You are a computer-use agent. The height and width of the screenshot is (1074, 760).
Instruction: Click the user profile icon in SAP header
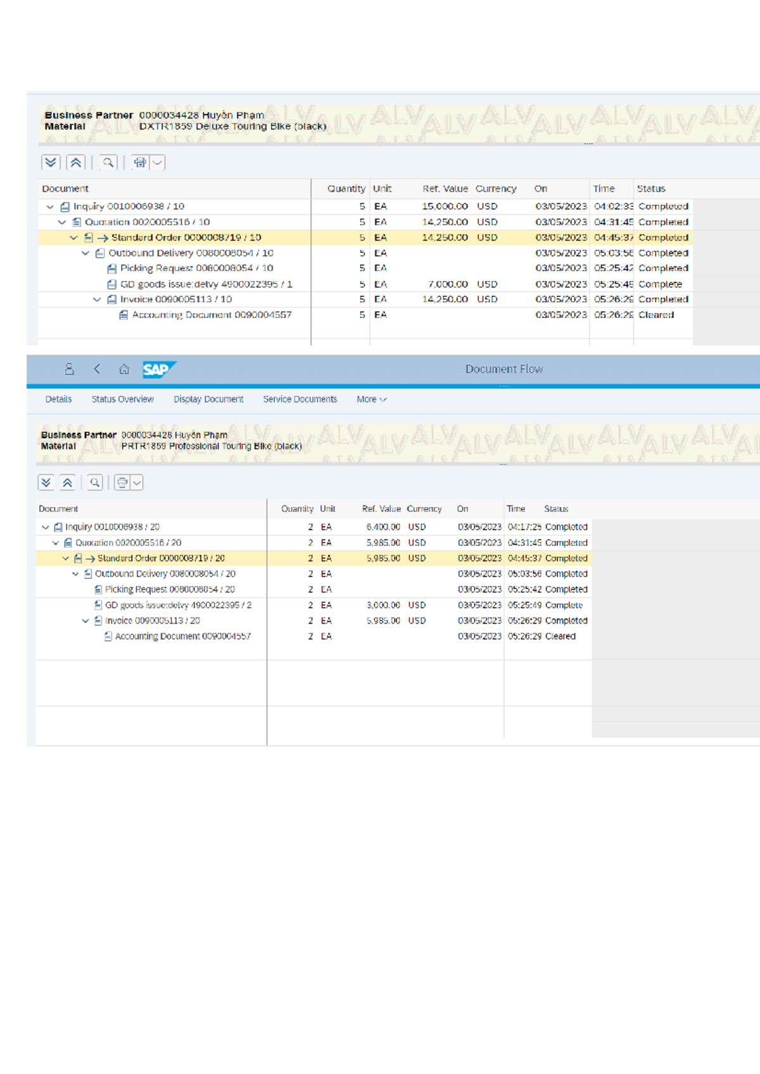point(70,369)
